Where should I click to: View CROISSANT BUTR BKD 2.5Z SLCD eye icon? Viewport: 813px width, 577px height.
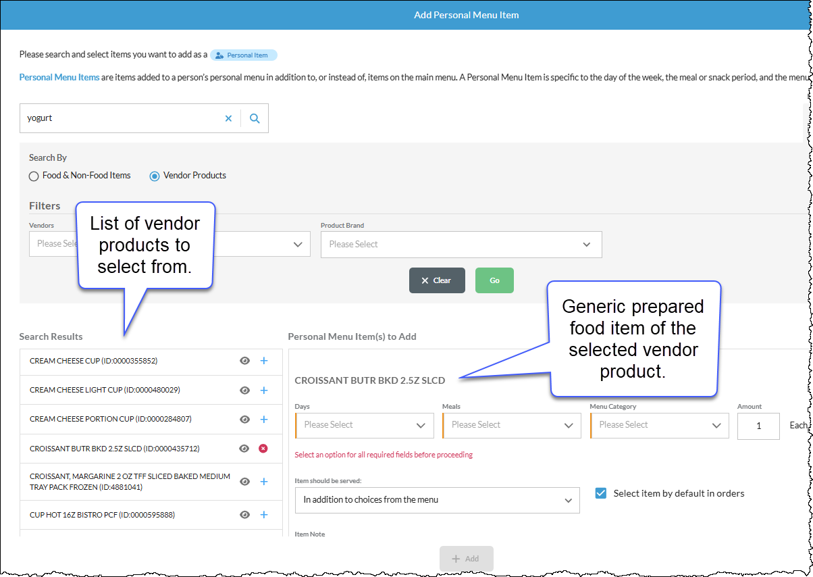click(245, 448)
